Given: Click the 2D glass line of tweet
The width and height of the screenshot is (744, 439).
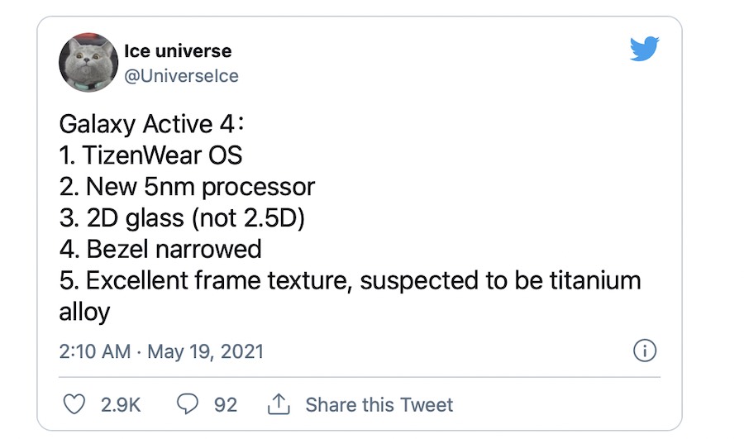Looking at the screenshot, I should point(184,217).
